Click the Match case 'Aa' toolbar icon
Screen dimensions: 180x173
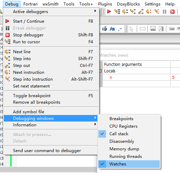[x=112, y=29]
